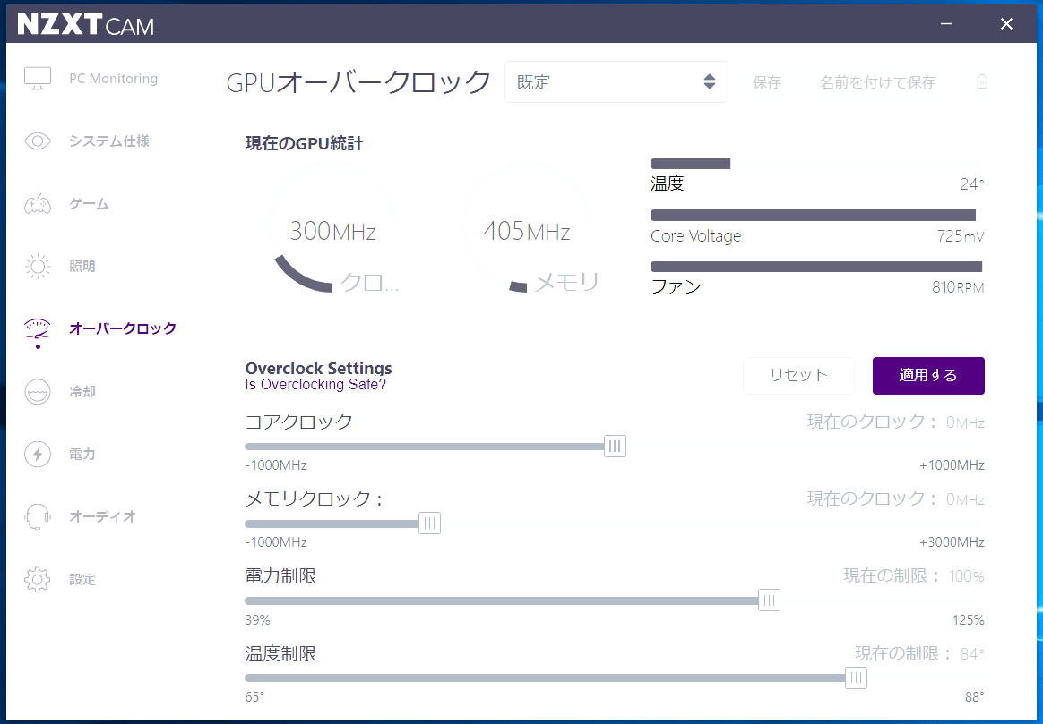1043x724 pixels.
Task: Click the PC Monitoring monitor icon
Action: click(38, 79)
